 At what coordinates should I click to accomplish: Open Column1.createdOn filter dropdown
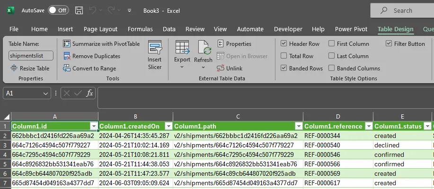168,126
